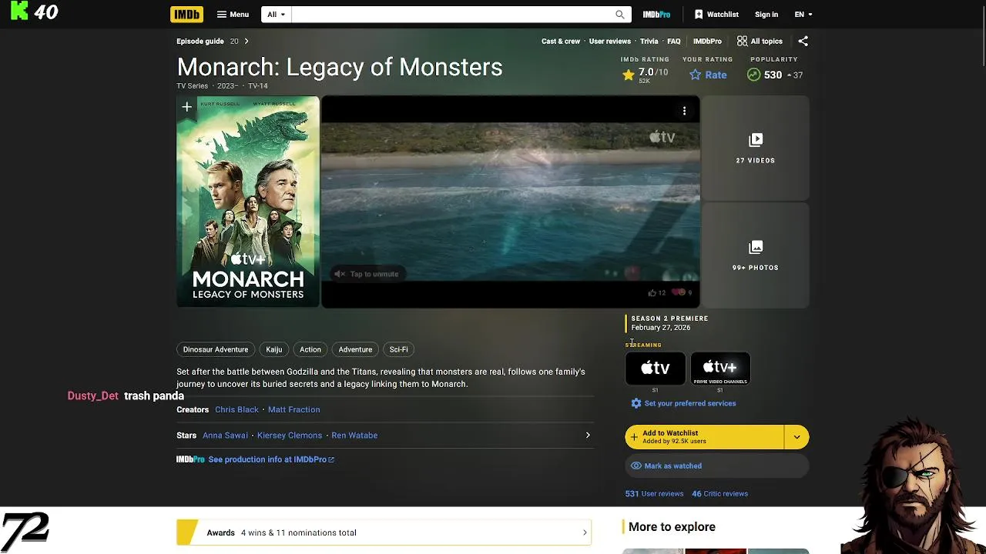Open IMDbPro link in title navigation
The width and height of the screenshot is (986, 554).
click(x=707, y=41)
